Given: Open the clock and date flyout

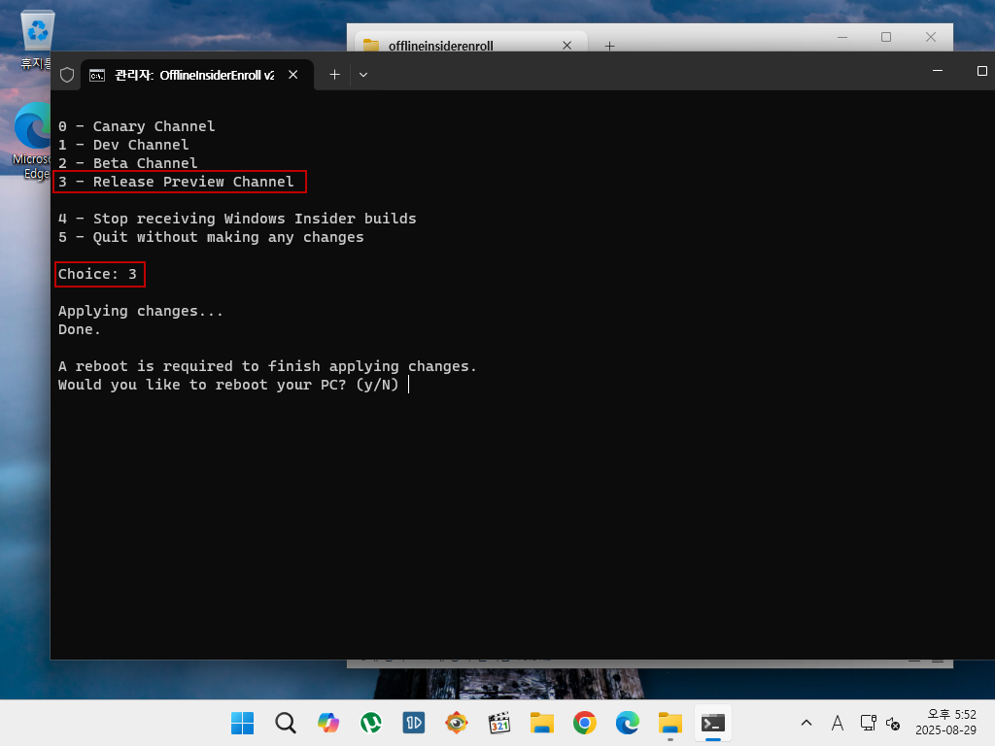Looking at the screenshot, I should pyautogui.click(x=945, y=723).
